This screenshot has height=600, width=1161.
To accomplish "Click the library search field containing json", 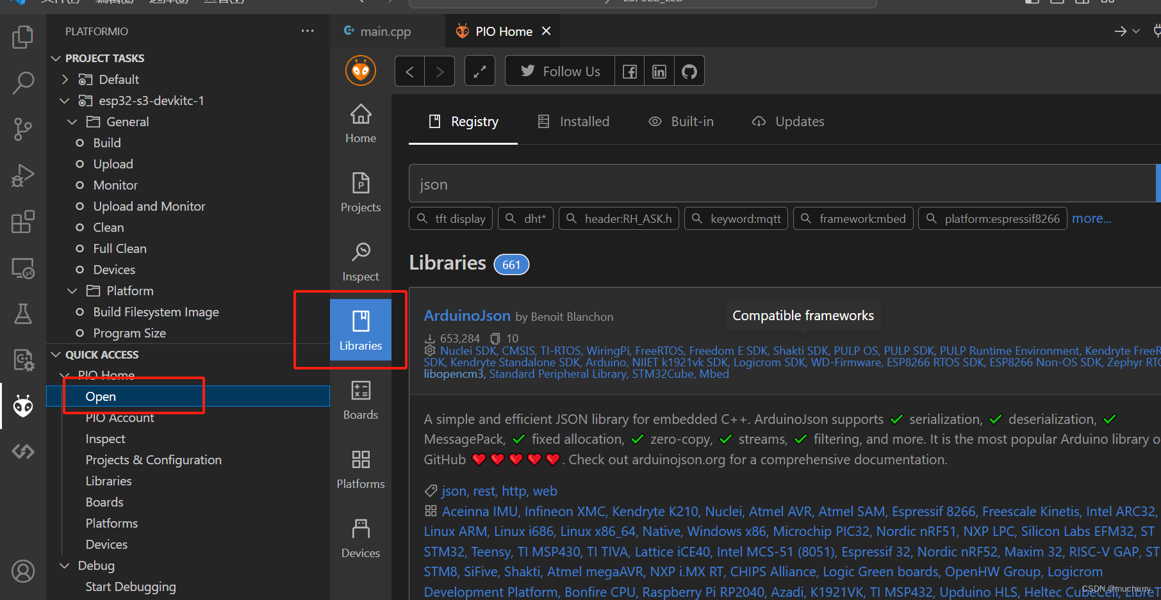I will (x=782, y=184).
